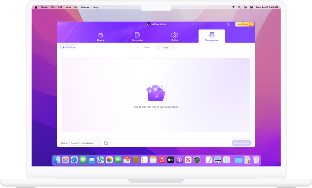The width and height of the screenshot is (312, 188).
Task: Open News from the Dock
Action: pos(188,160)
